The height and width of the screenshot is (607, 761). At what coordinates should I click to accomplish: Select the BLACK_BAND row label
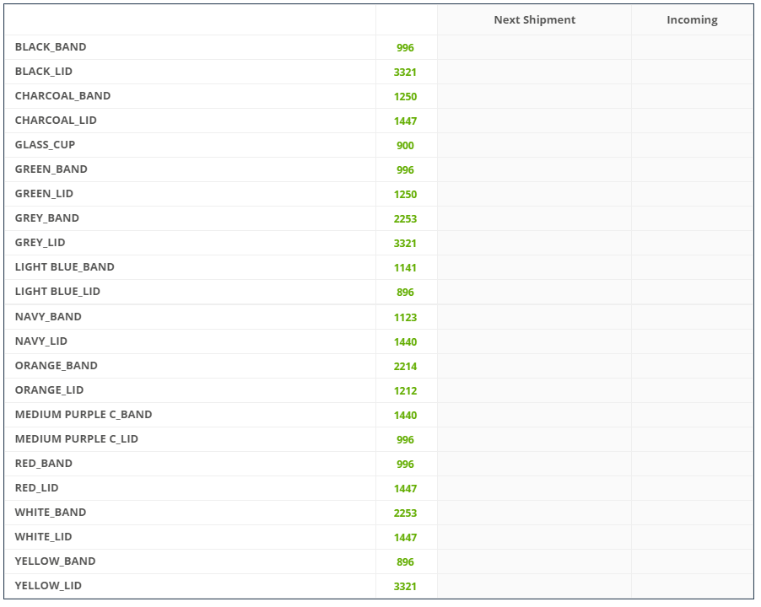point(51,47)
